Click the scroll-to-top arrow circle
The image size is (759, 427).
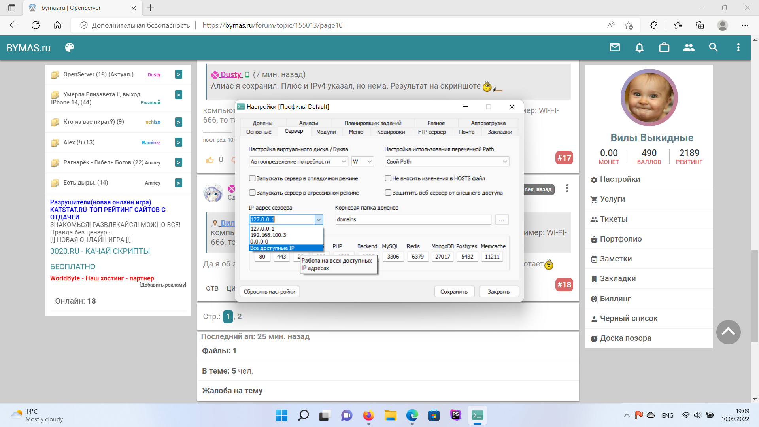click(728, 332)
